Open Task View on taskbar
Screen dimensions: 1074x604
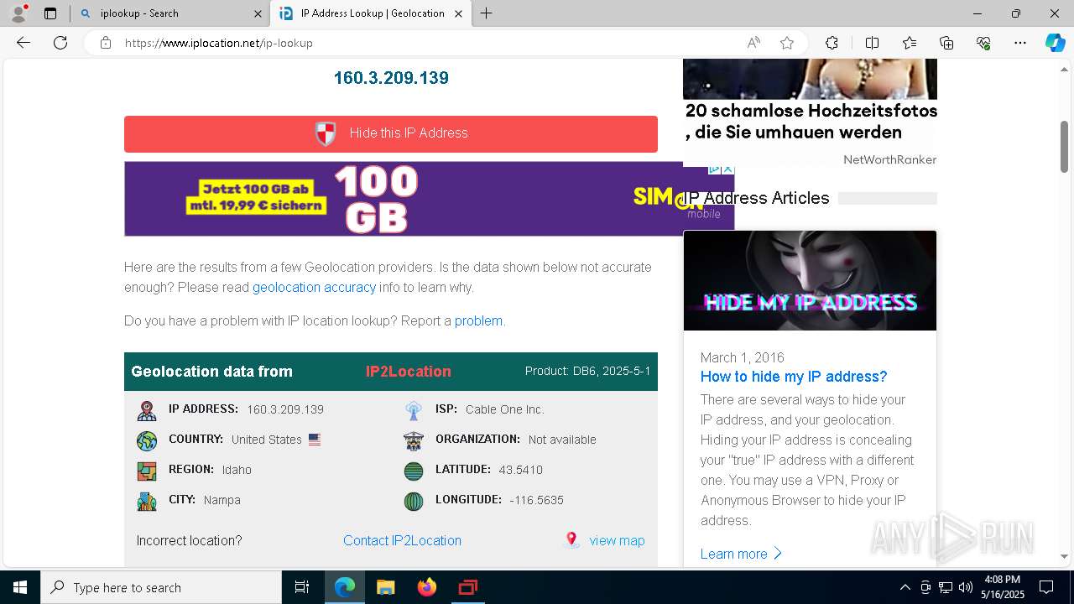click(302, 587)
